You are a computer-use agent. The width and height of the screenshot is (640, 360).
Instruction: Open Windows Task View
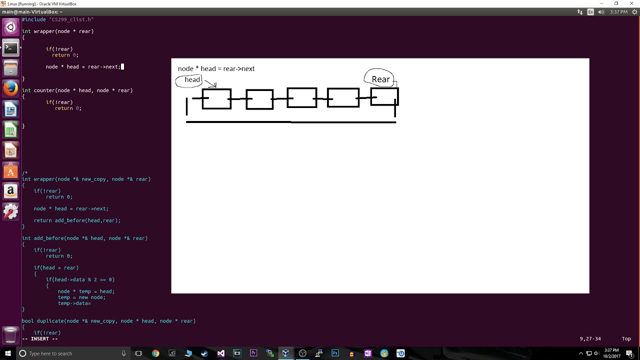tap(138, 353)
